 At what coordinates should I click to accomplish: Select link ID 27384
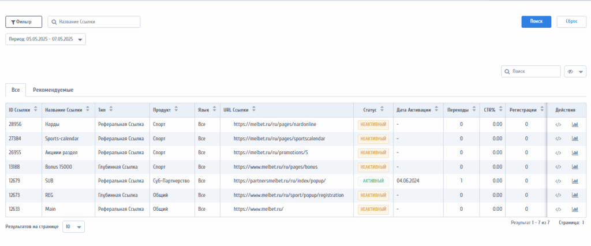pos(14,139)
